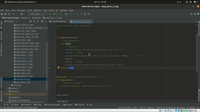The width and height of the screenshot is (200, 112).
Task: Expand the practice folder
Action: pos(9,85)
